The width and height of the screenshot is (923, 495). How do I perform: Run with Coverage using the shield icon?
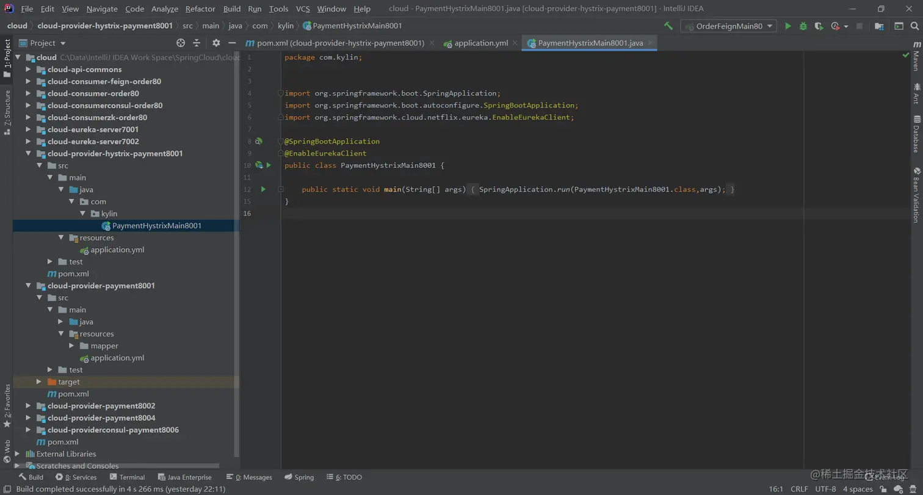click(x=819, y=26)
